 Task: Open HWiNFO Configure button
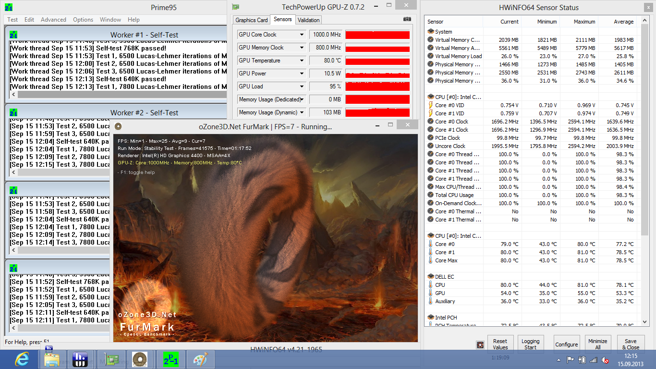[x=567, y=344]
